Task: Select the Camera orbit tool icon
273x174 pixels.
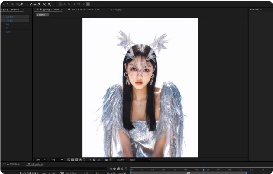Action: [13, 4]
